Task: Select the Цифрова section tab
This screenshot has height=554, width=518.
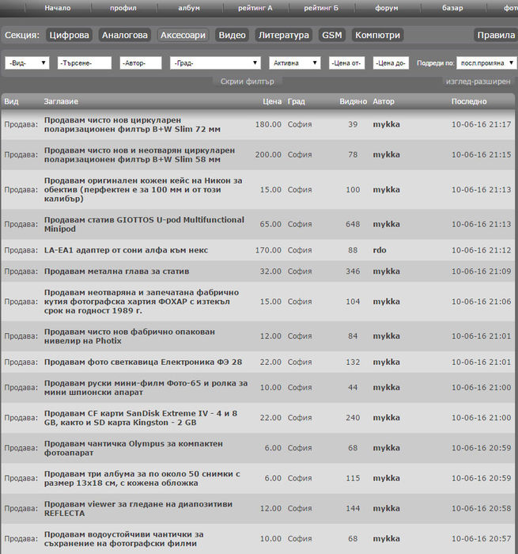Action: pyautogui.click(x=70, y=36)
